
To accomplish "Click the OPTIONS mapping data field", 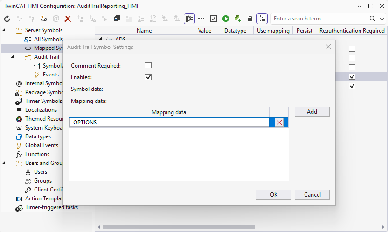I will tap(169, 123).
